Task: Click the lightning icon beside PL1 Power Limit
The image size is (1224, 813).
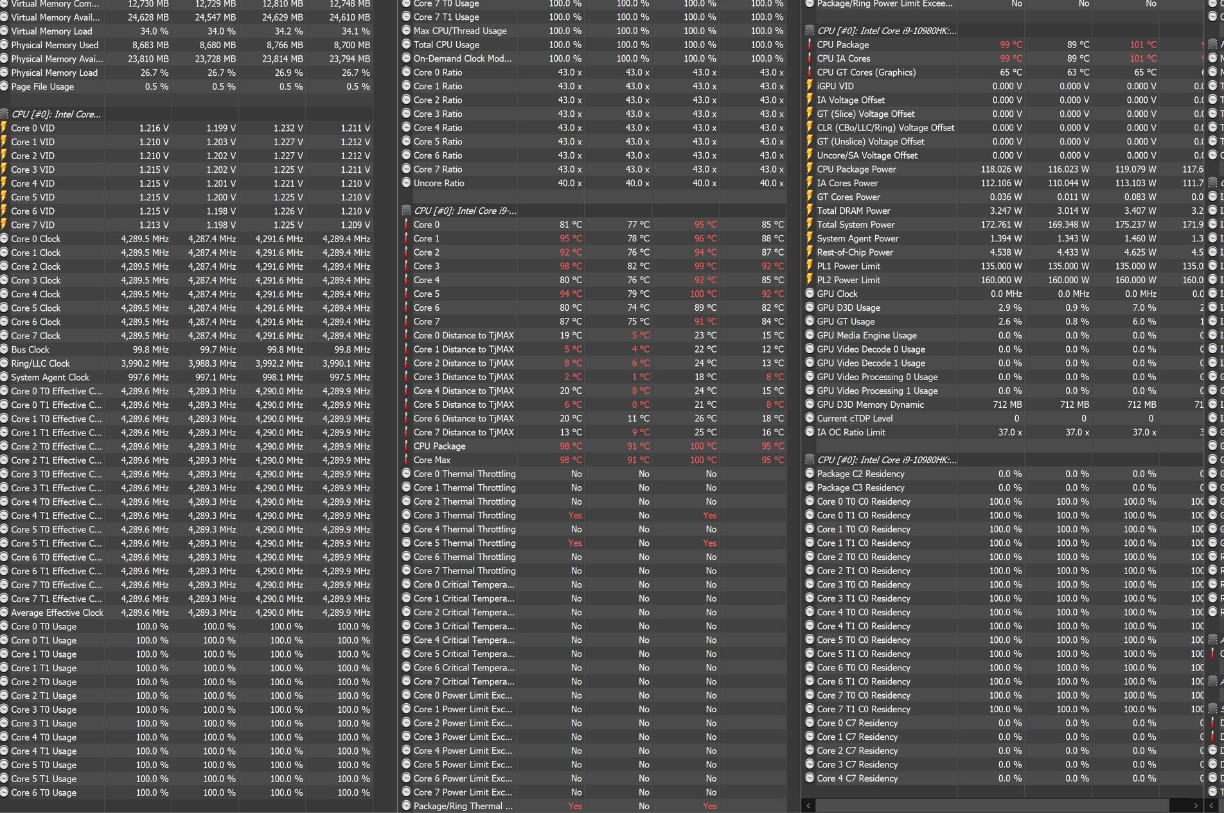Action: [x=810, y=267]
